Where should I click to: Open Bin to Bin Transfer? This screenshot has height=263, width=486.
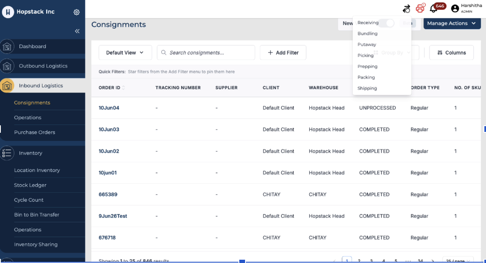pyautogui.click(x=37, y=215)
